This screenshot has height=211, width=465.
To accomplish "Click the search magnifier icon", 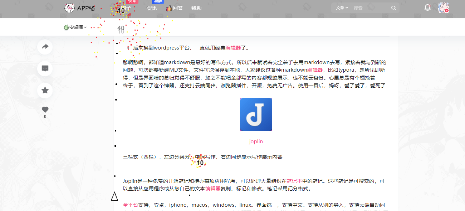I will tap(393, 8).
